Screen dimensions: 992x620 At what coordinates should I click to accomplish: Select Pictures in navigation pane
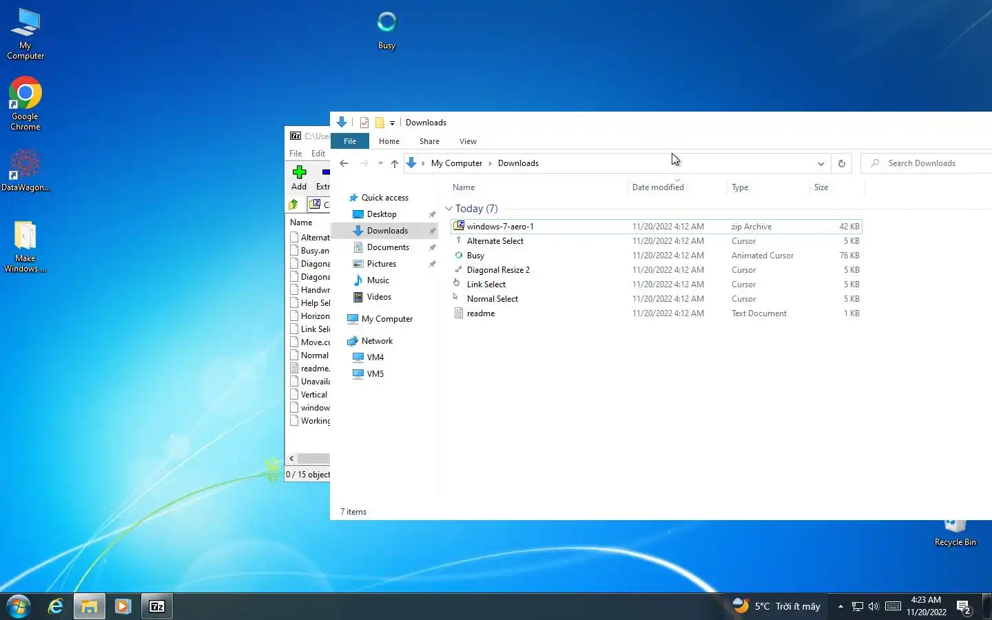381,264
